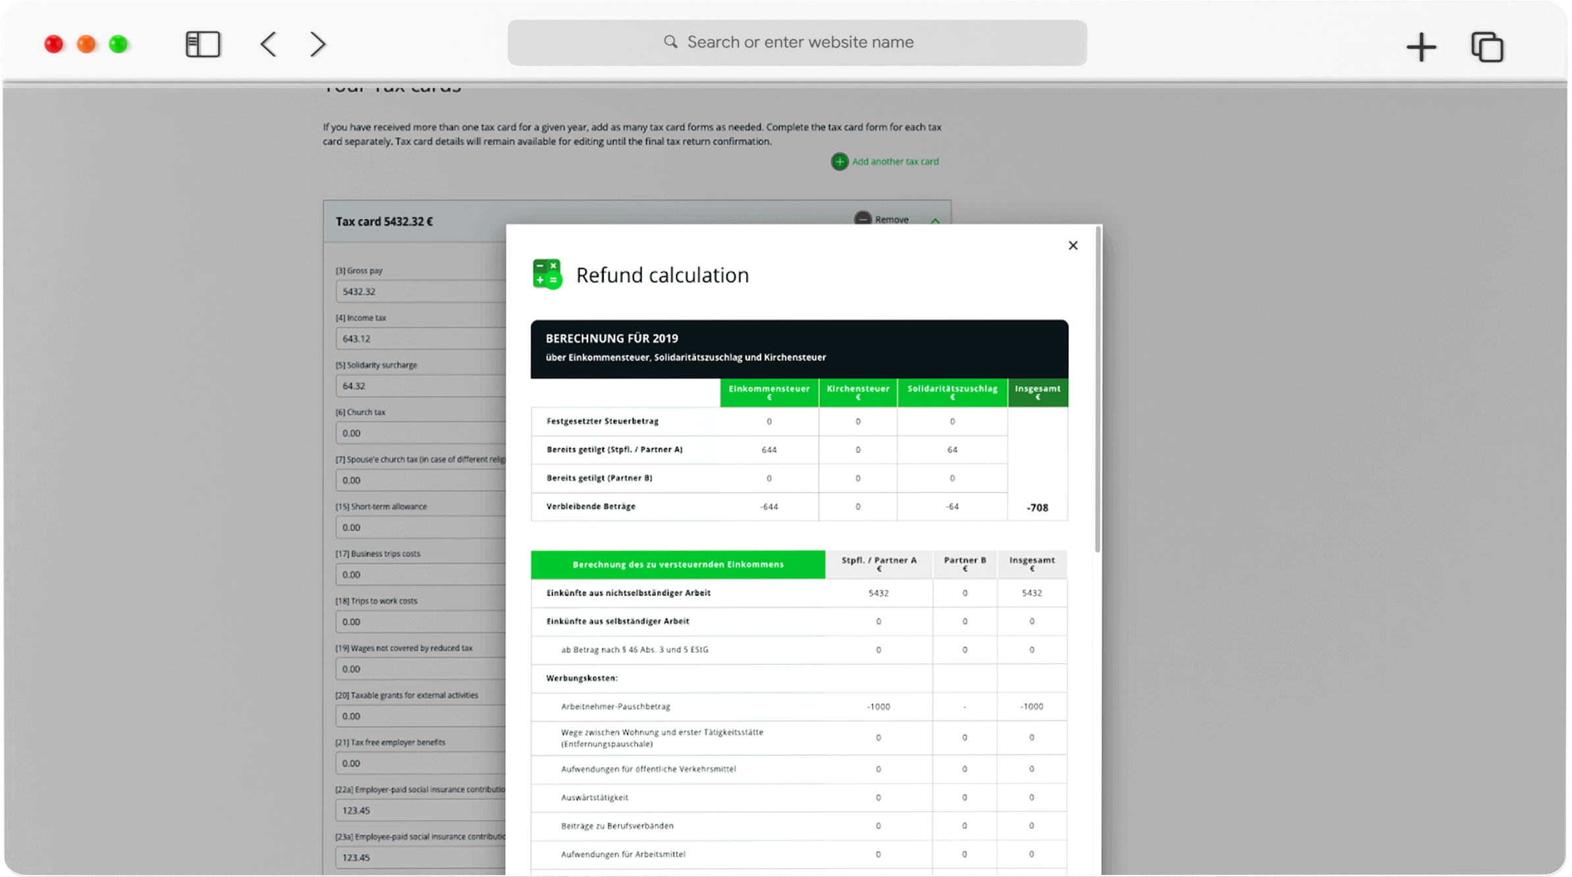This screenshot has width=1572, height=877.
Task: Click the minus Remove icon on the tax card
Action: tap(862, 219)
